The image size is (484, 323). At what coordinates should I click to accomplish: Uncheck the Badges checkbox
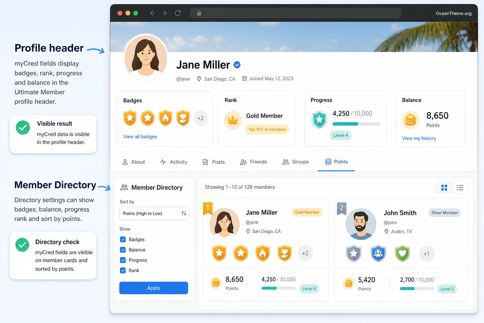(123, 239)
